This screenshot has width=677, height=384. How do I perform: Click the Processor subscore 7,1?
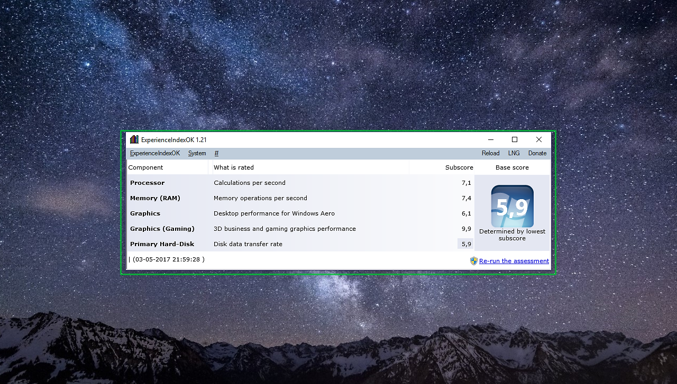[x=466, y=183]
